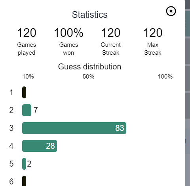Screen dimensions: 190x186
Task: Click the Max Streak value 120
Action: pos(153,33)
